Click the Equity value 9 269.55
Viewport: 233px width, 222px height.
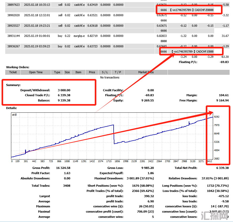tap(147, 100)
